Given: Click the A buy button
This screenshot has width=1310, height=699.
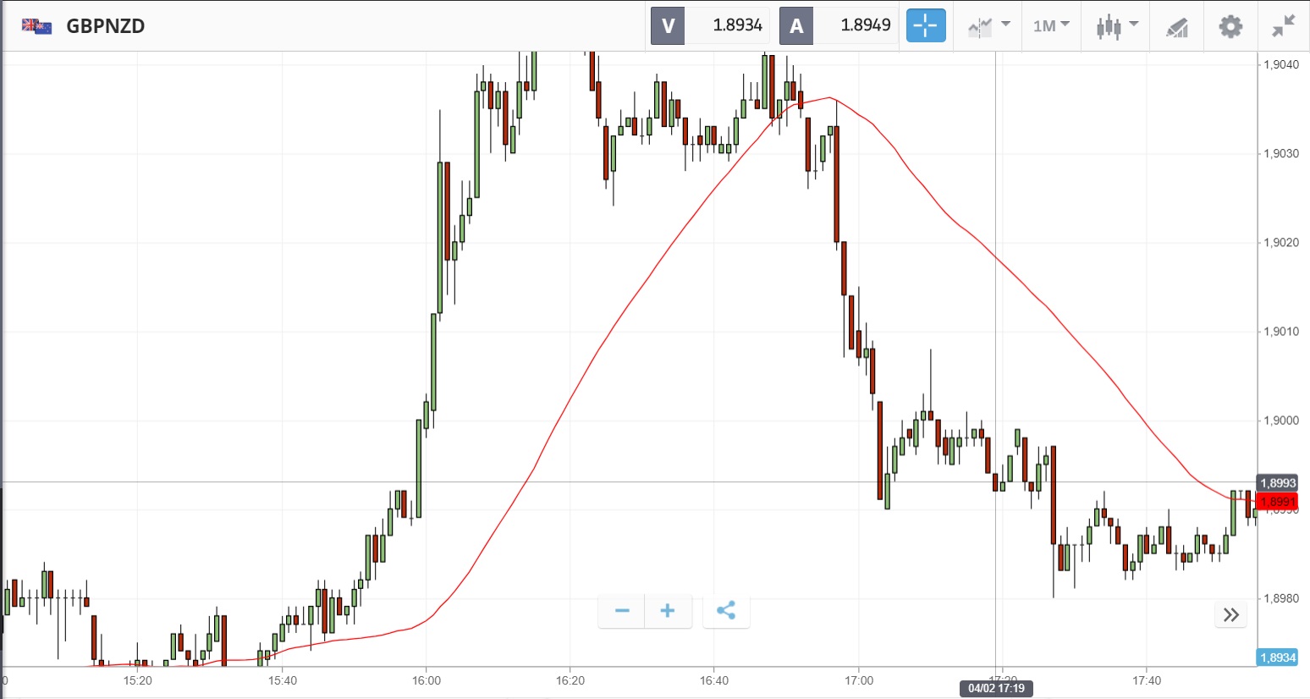Looking at the screenshot, I should pyautogui.click(x=796, y=25).
